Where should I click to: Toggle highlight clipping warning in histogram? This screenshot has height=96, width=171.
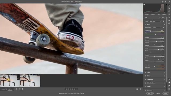coord(166,4)
